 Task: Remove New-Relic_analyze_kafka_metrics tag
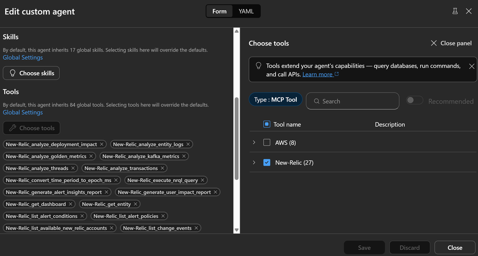184,156
